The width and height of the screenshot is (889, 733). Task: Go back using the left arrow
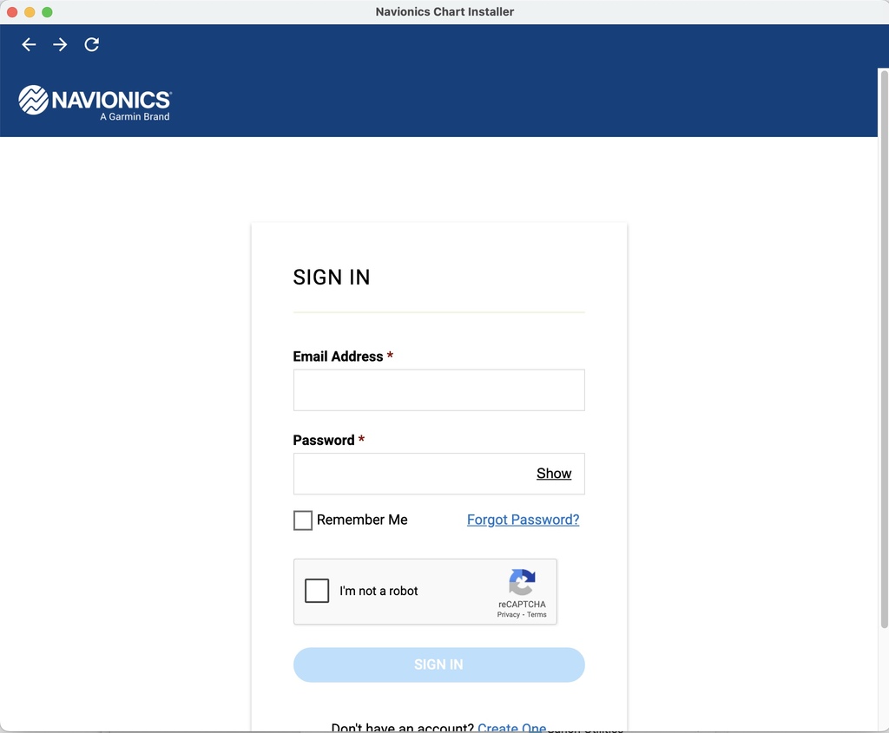(x=29, y=44)
